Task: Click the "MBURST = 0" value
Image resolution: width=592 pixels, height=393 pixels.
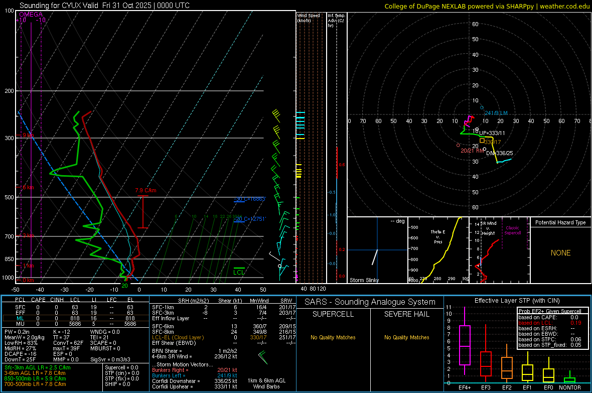Action: (105, 348)
